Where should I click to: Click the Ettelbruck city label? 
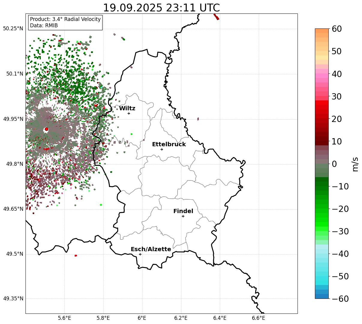[169, 144]
